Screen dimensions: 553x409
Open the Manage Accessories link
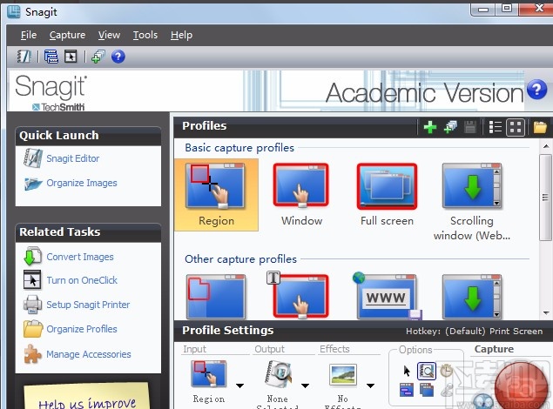pyautogui.click(x=89, y=354)
